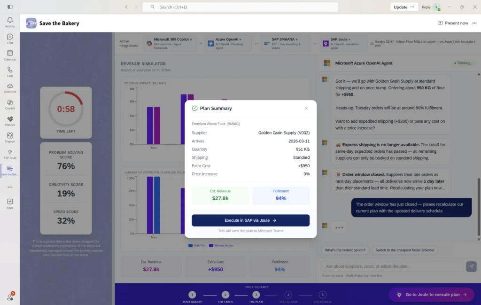Click the Without Action legend swatch
The height and width of the screenshot is (305, 481).
(x=211, y=245)
